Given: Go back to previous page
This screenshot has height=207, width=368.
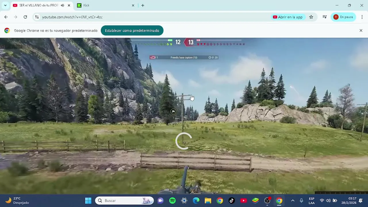Looking at the screenshot, I should tap(6, 17).
